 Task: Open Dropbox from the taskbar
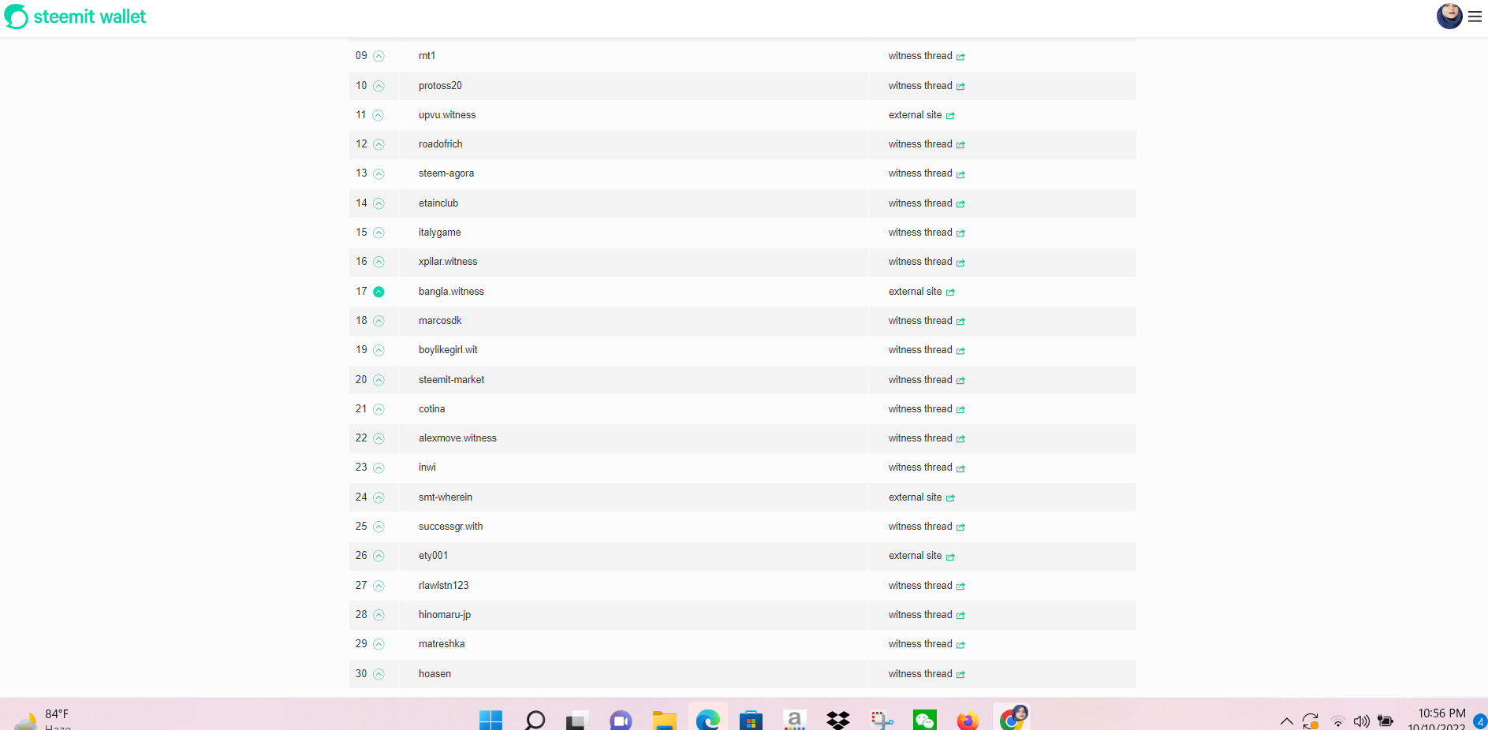pyautogui.click(x=838, y=720)
